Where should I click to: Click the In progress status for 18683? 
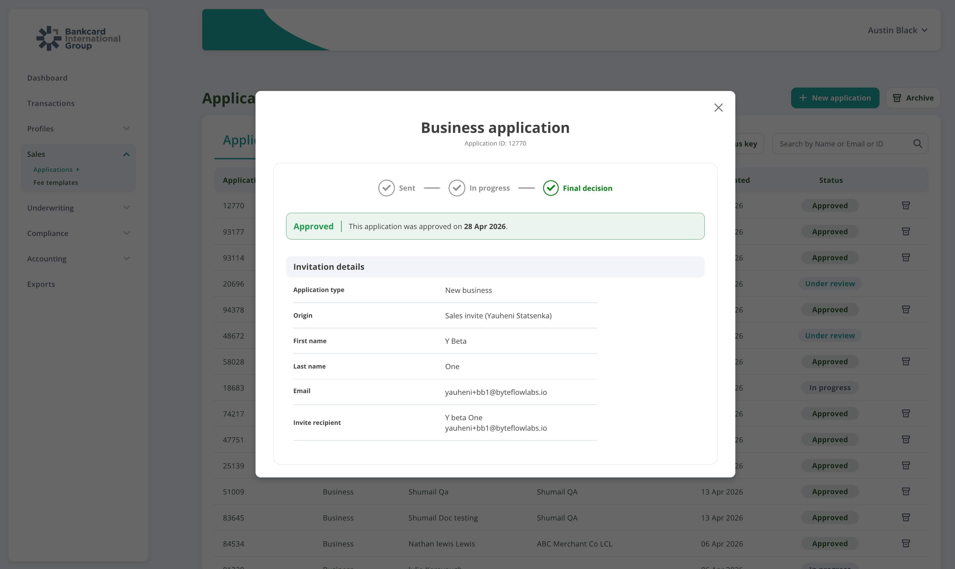pos(830,388)
